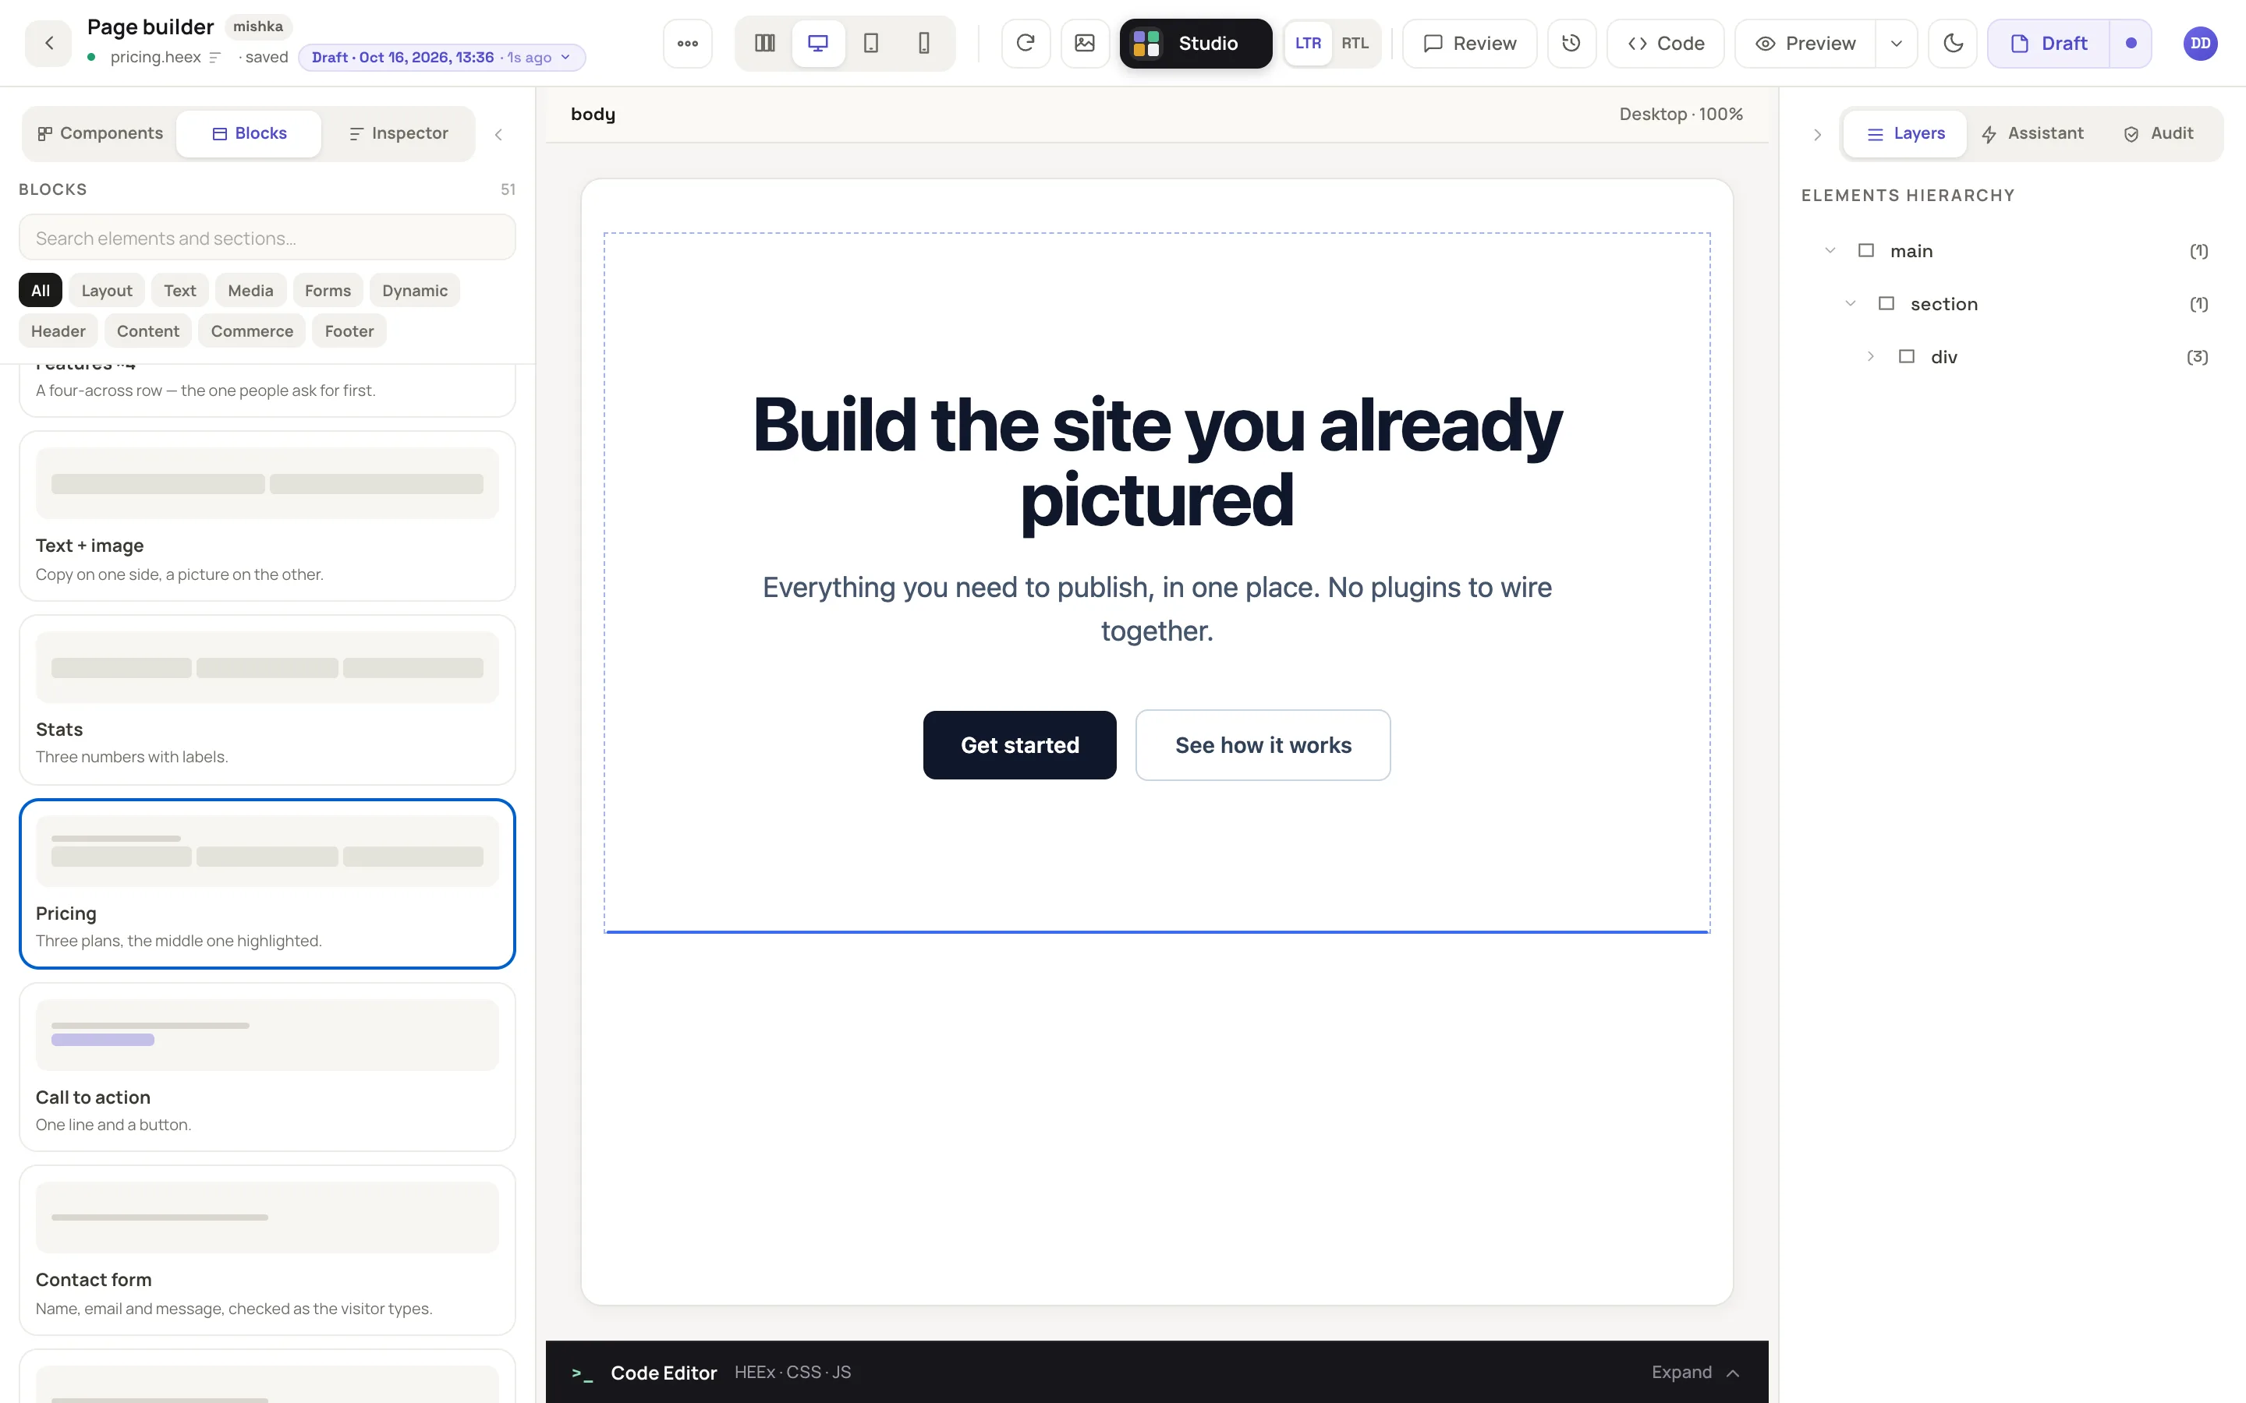Open the Studio mode button
The image size is (2246, 1403).
click(1196, 43)
